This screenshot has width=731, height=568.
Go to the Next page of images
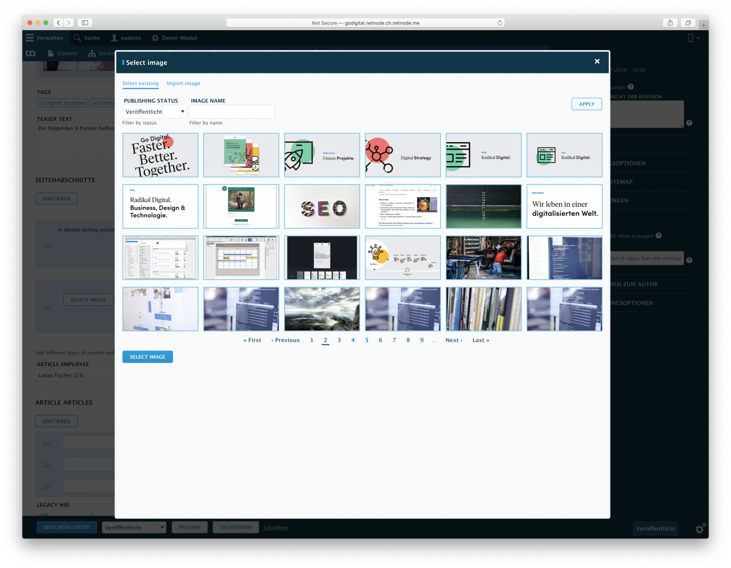(x=454, y=340)
